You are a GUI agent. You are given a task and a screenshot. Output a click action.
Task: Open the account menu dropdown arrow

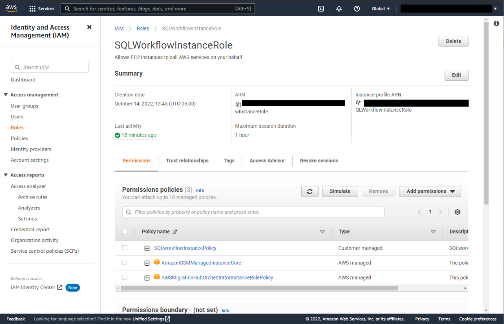495,9
